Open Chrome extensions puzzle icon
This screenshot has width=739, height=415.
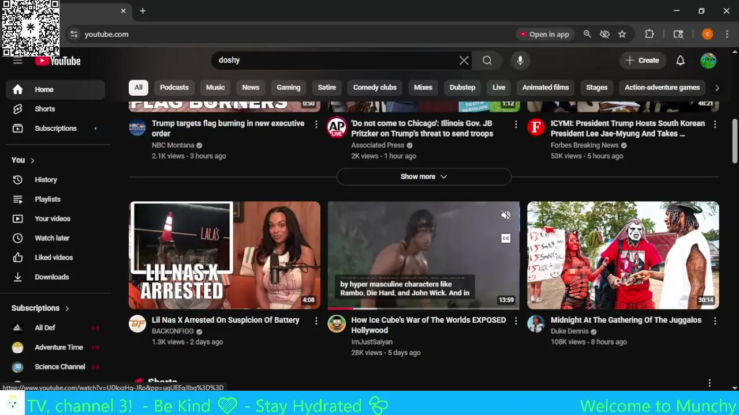pos(650,34)
